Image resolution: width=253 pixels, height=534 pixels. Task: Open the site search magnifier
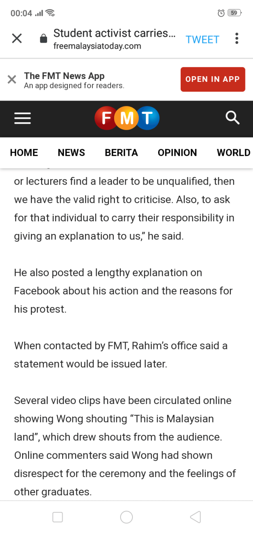pos(232,118)
